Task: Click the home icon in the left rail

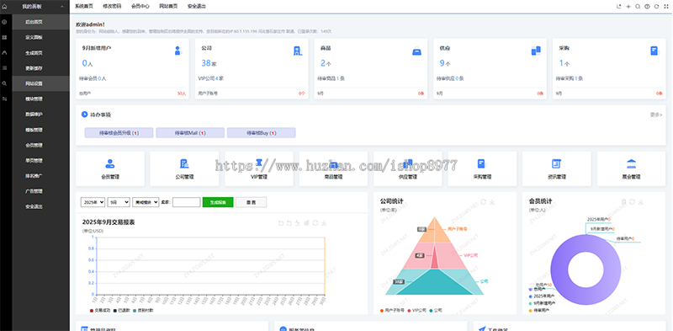Action: (4, 7)
